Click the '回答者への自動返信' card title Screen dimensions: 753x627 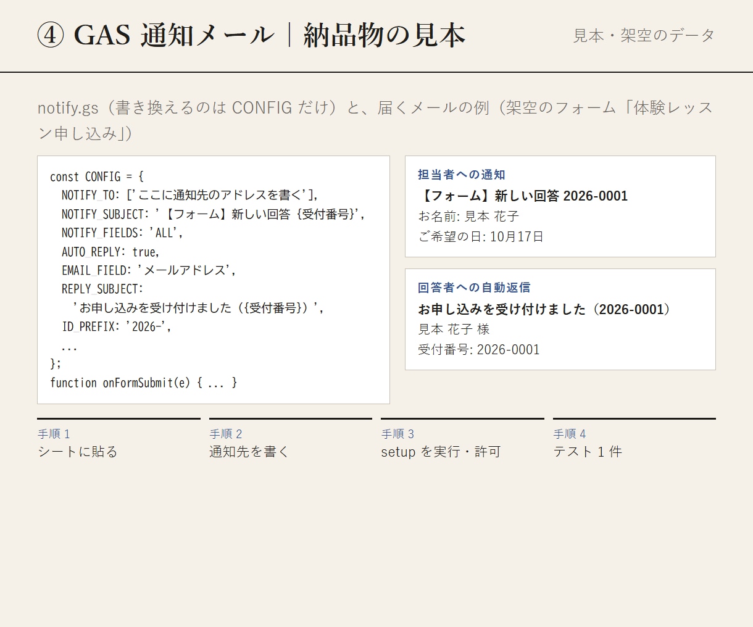click(x=474, y=288)
